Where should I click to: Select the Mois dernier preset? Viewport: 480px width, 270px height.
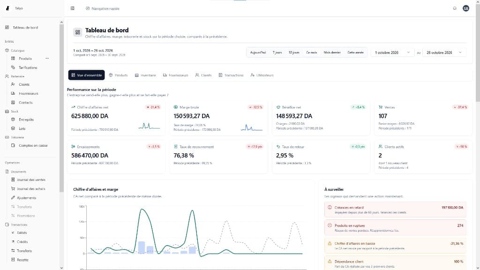click(x=332, y=52)
